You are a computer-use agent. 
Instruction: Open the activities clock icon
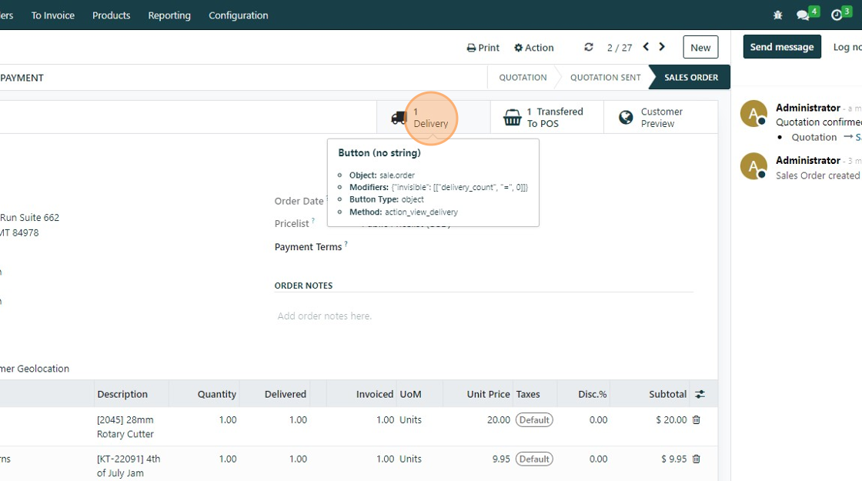837,15
